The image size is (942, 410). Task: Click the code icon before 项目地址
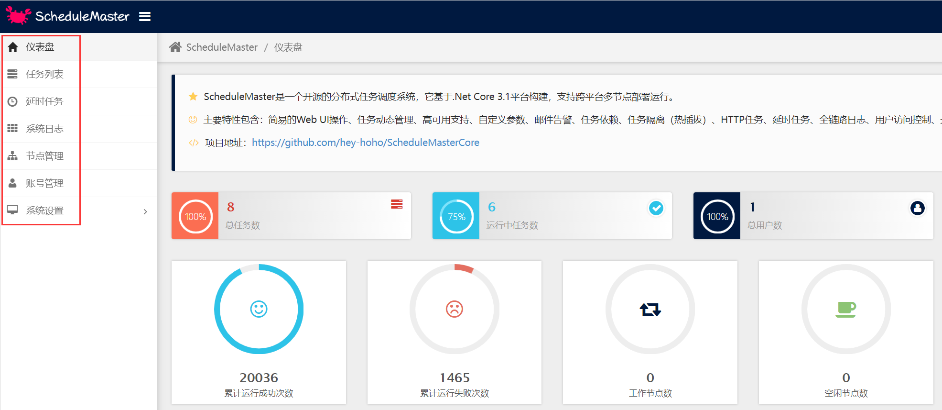point(194,143)
